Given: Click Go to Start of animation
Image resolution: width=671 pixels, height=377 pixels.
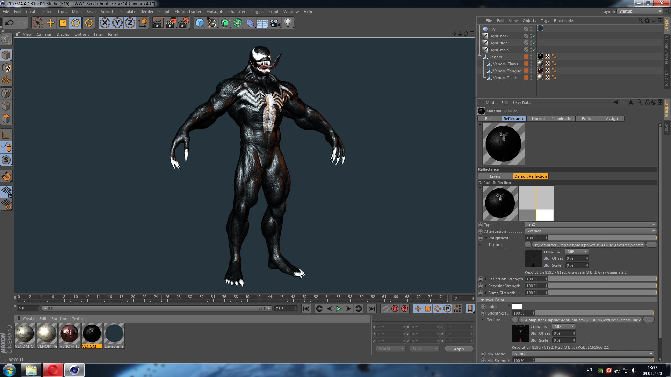Looking at the screenshot, I should [306, 309].
